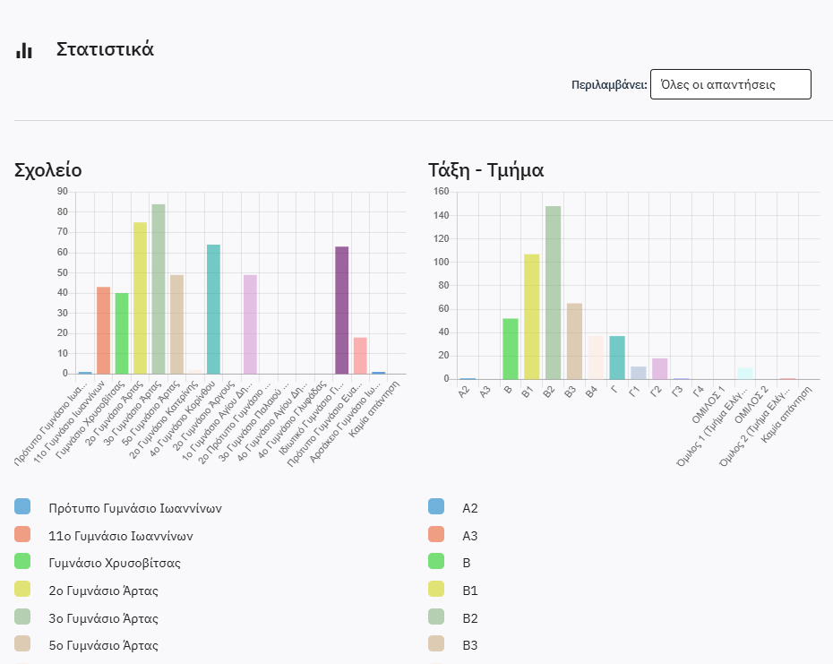Viewport: 833px width, 664px height.
Task: Toggle Γυμνάσιο Χρυσοβίτσας legend swatch
Action: pyautogui.click(x=22, y=561)
